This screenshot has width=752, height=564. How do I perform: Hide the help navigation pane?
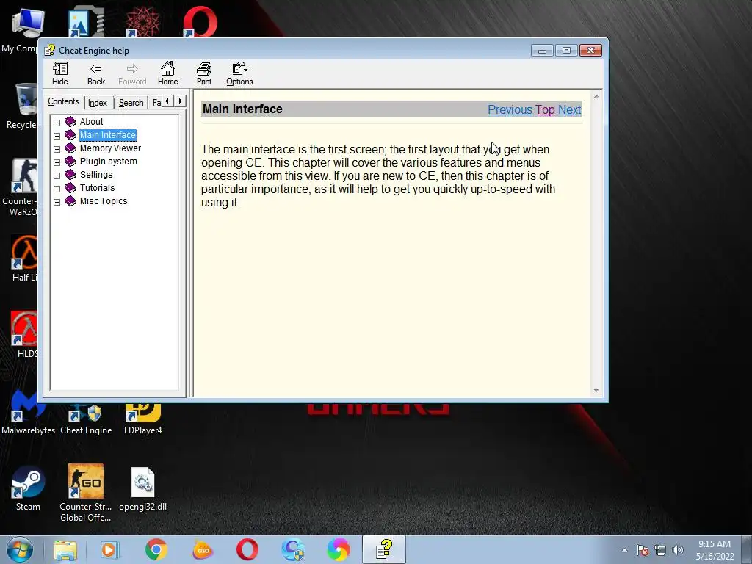(x=60, y=74)
